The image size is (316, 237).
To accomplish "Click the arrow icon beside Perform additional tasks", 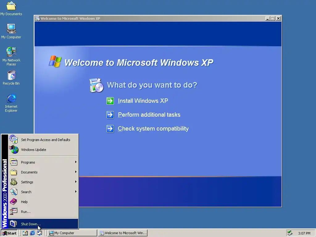I will click(110, 115).
